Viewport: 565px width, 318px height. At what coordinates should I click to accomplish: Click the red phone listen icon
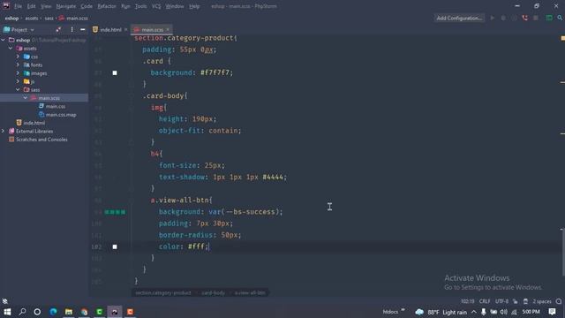[x=524, y=18]
